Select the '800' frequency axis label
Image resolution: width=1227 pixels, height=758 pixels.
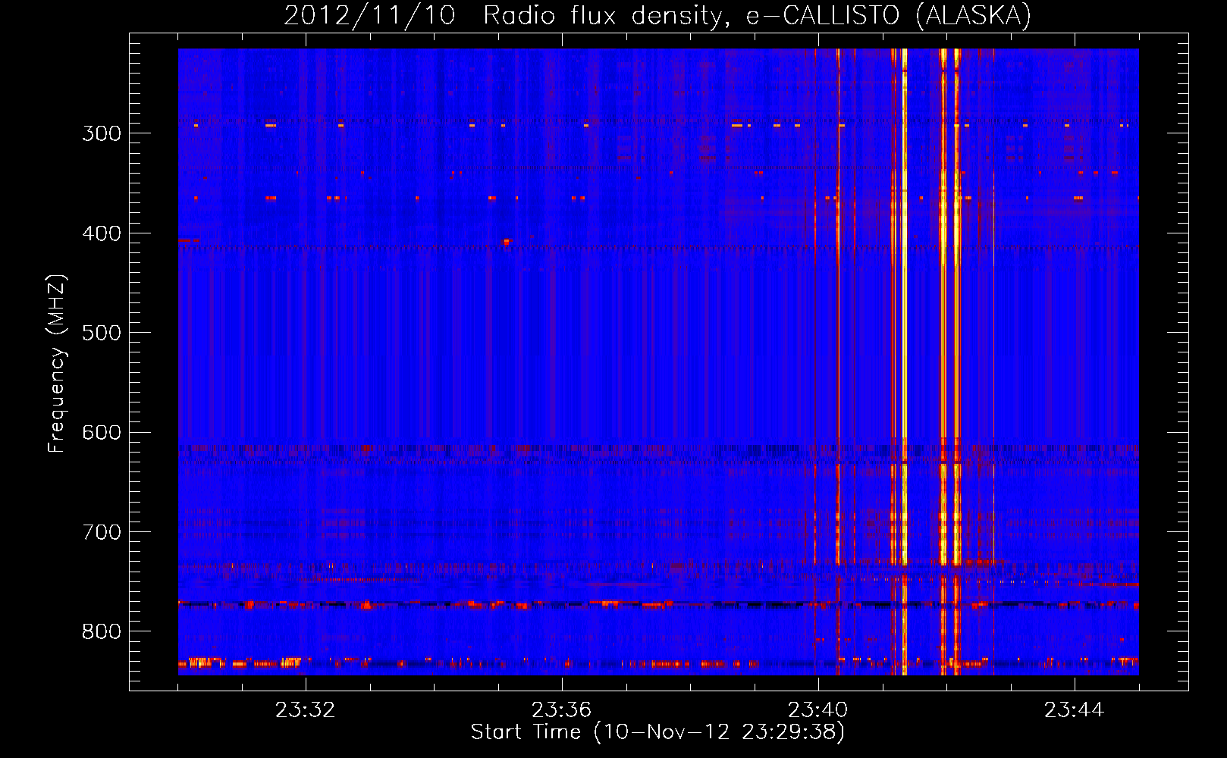click(102, 632)
